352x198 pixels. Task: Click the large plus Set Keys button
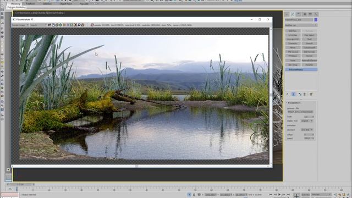pos(296,196)
